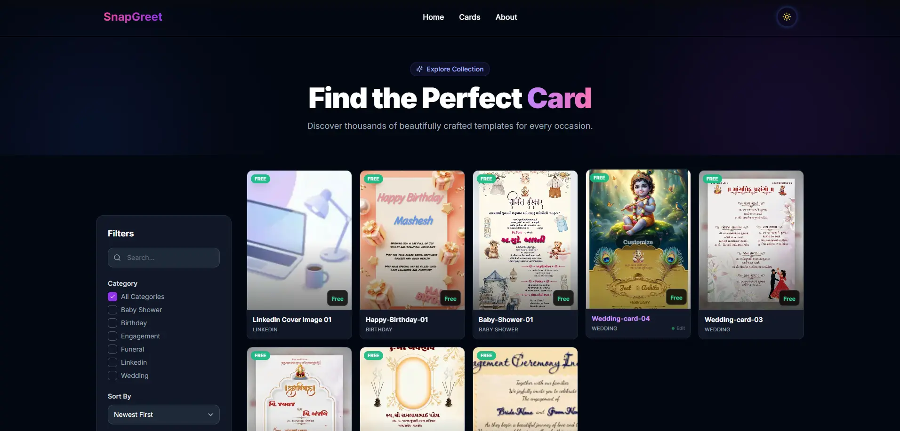Tick the Funeral category checkbox

(x=112, y=349)
